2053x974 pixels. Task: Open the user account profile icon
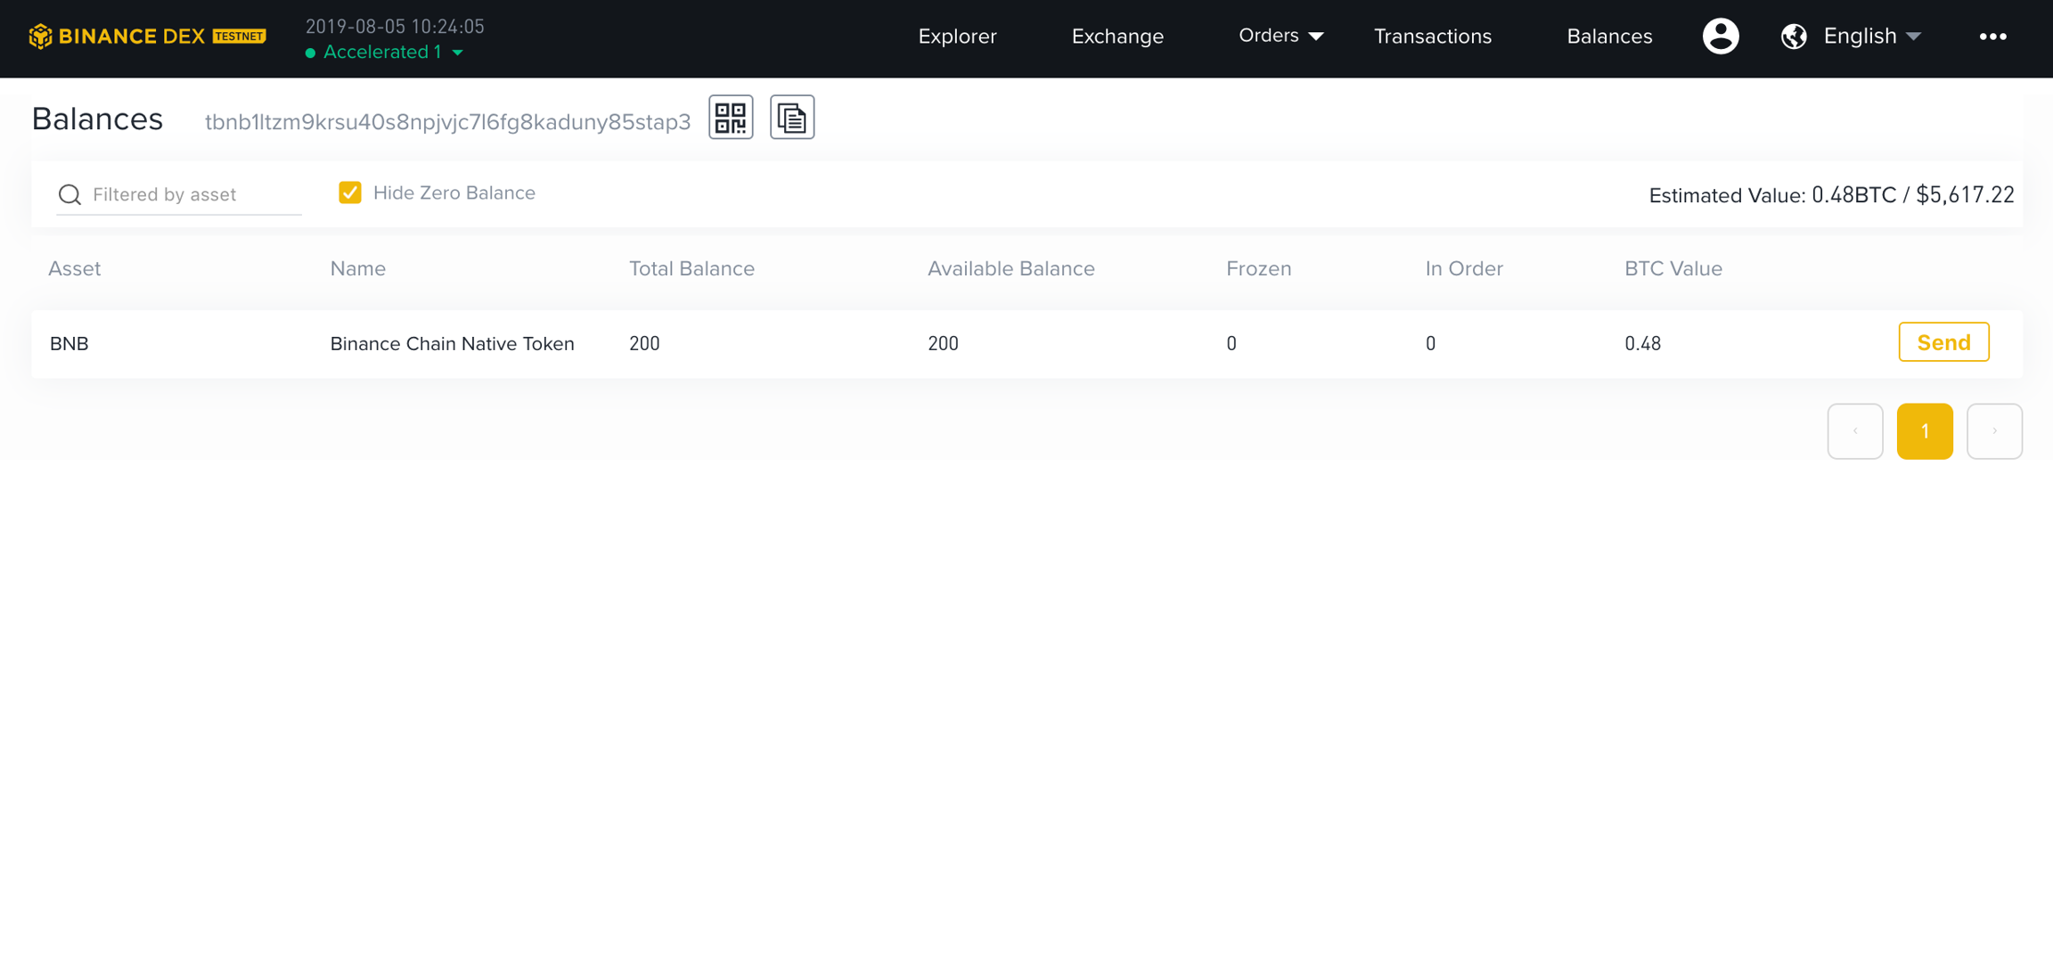click(1721, 37)
